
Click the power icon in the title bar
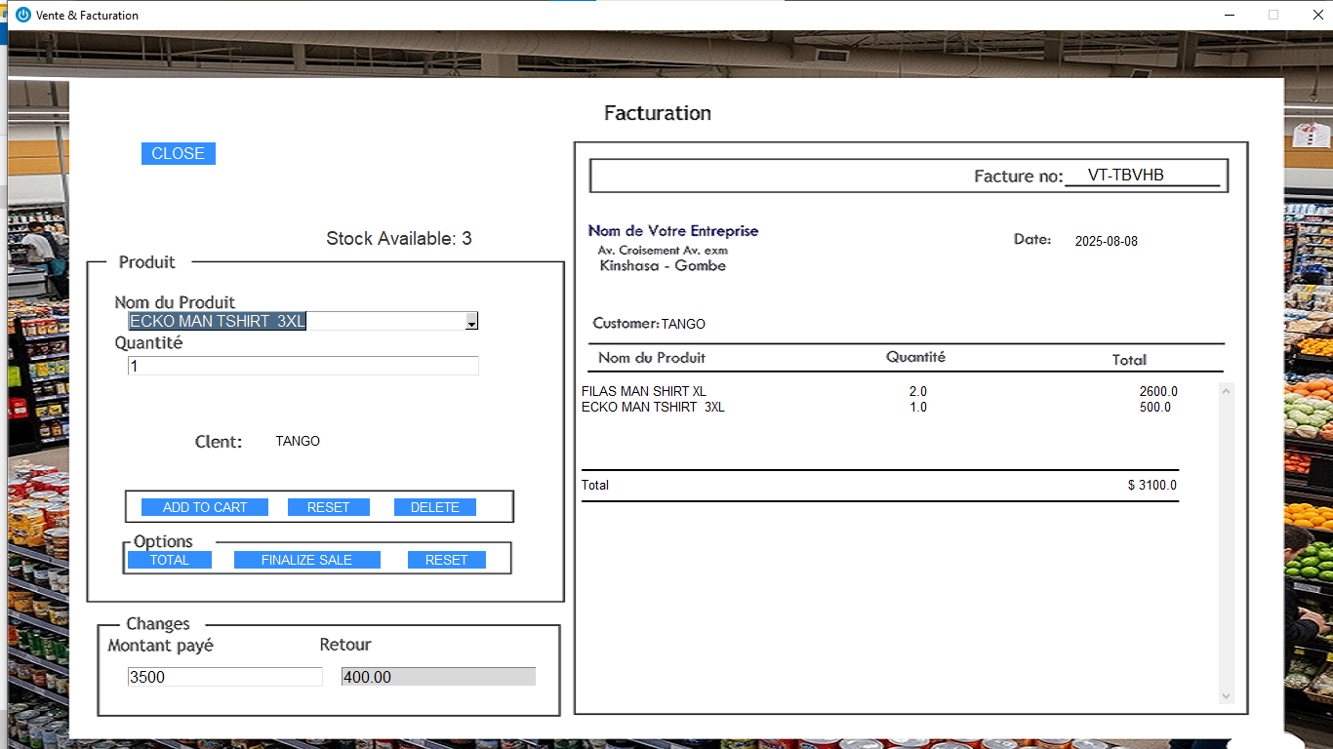tap(23, 15)
